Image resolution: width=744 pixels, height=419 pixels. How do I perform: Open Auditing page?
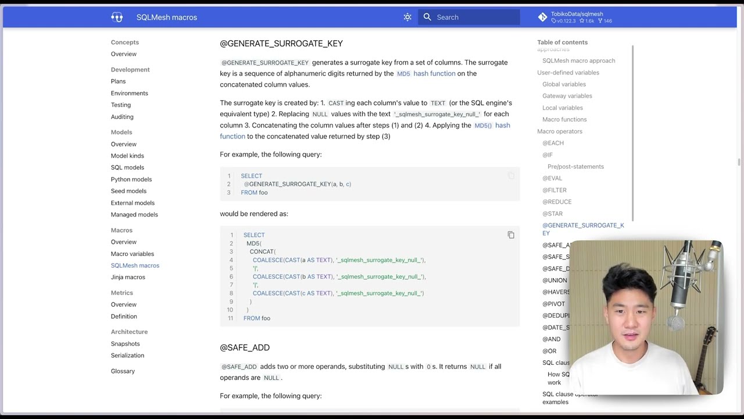122,117
